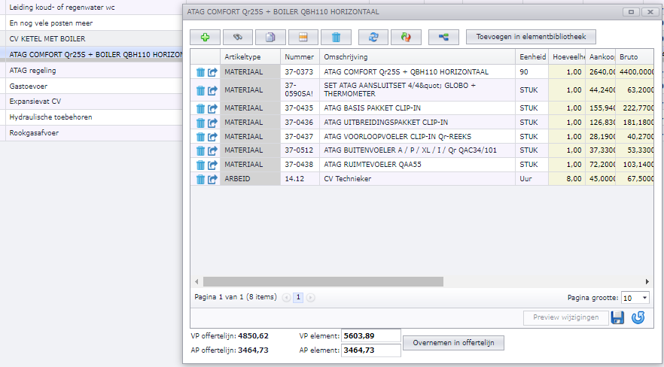Sort by the Artikeltype column header
The image size is (664, 367).
click(x=250, y=56)
